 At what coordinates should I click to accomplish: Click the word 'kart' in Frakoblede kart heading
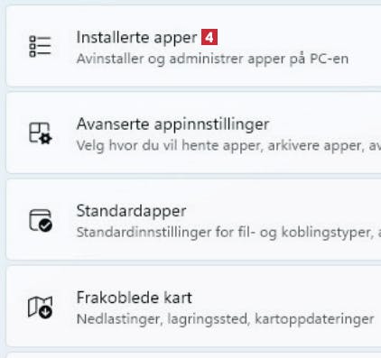[x=178, y=298]
